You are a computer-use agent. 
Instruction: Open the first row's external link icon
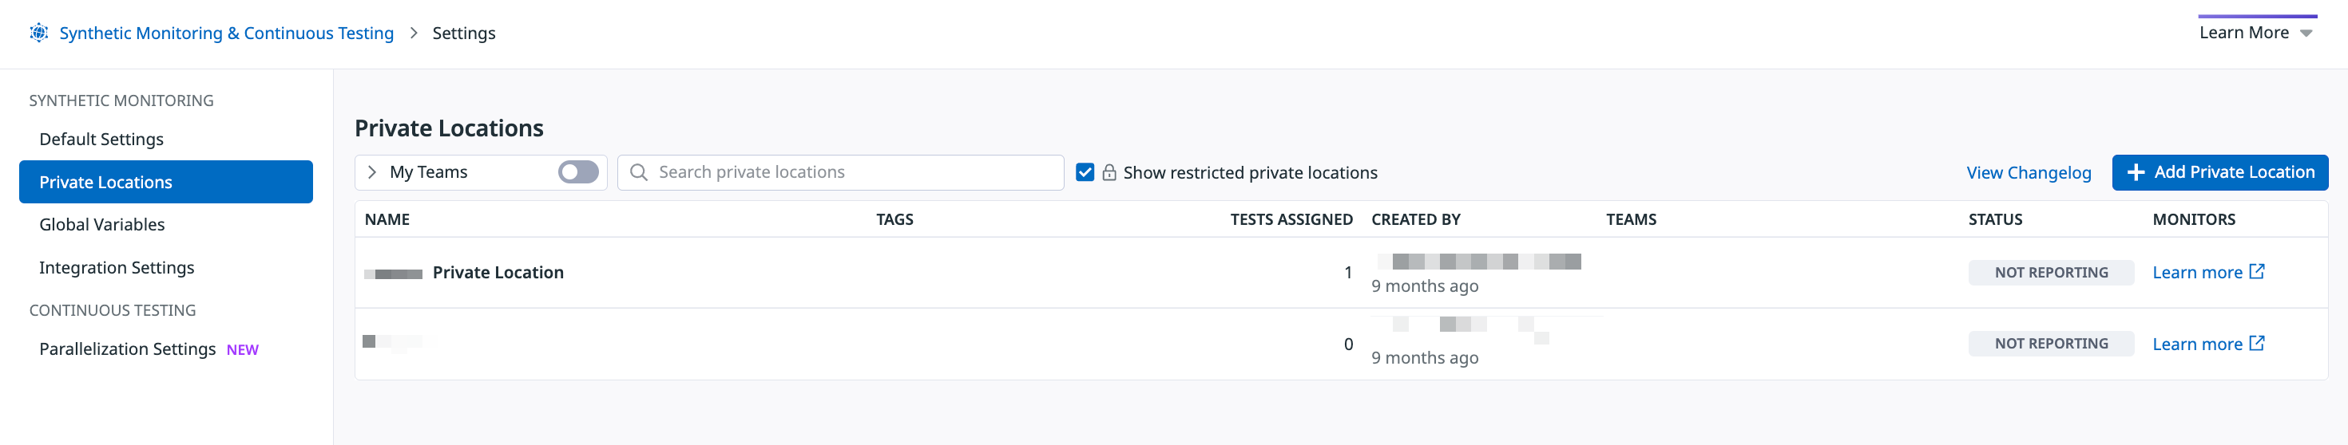[2257, 271]
